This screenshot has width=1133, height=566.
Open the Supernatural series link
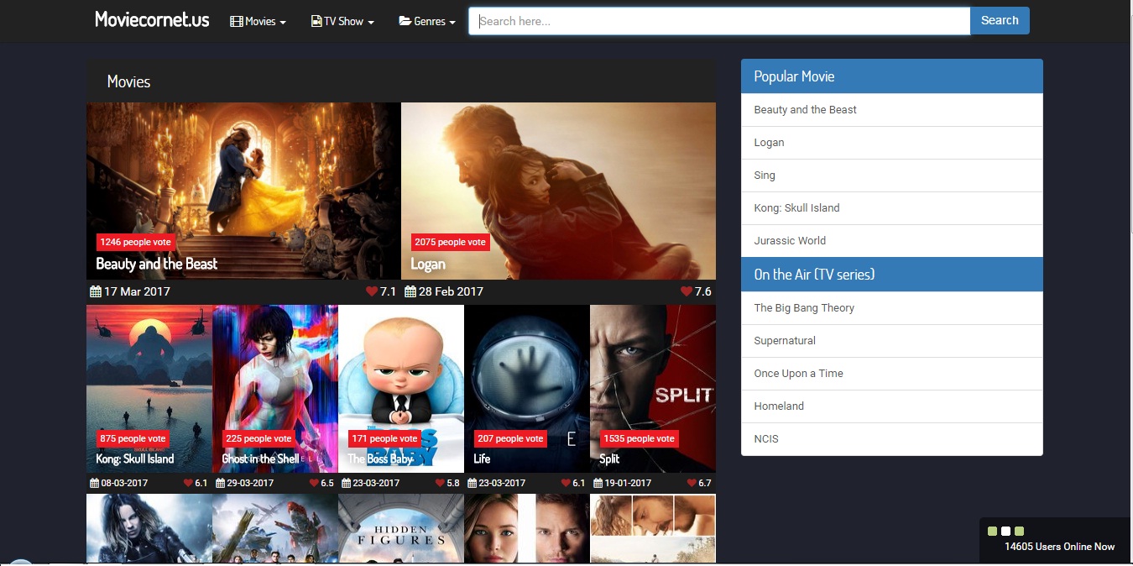892,341
